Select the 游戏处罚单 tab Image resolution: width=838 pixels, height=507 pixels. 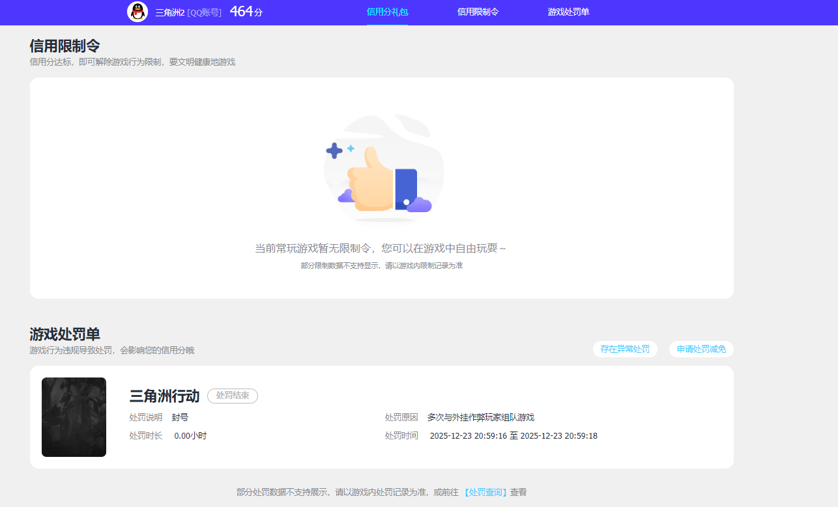(568, 11)
